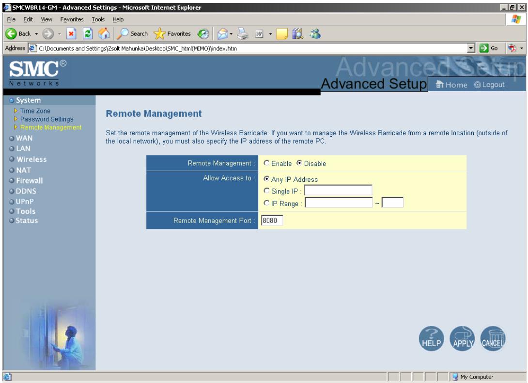
Task: Click the Windows flag logo
Action: (x=516, y=19)
